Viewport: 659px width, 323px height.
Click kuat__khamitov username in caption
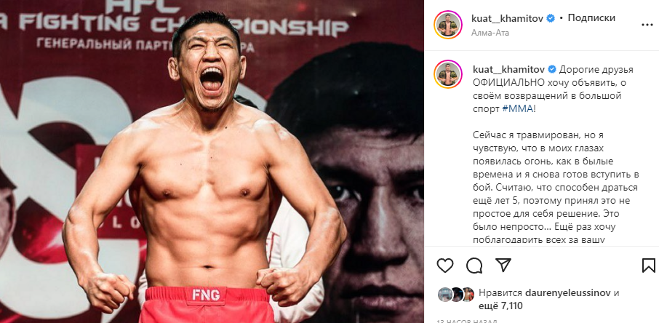tap(509, 69)
